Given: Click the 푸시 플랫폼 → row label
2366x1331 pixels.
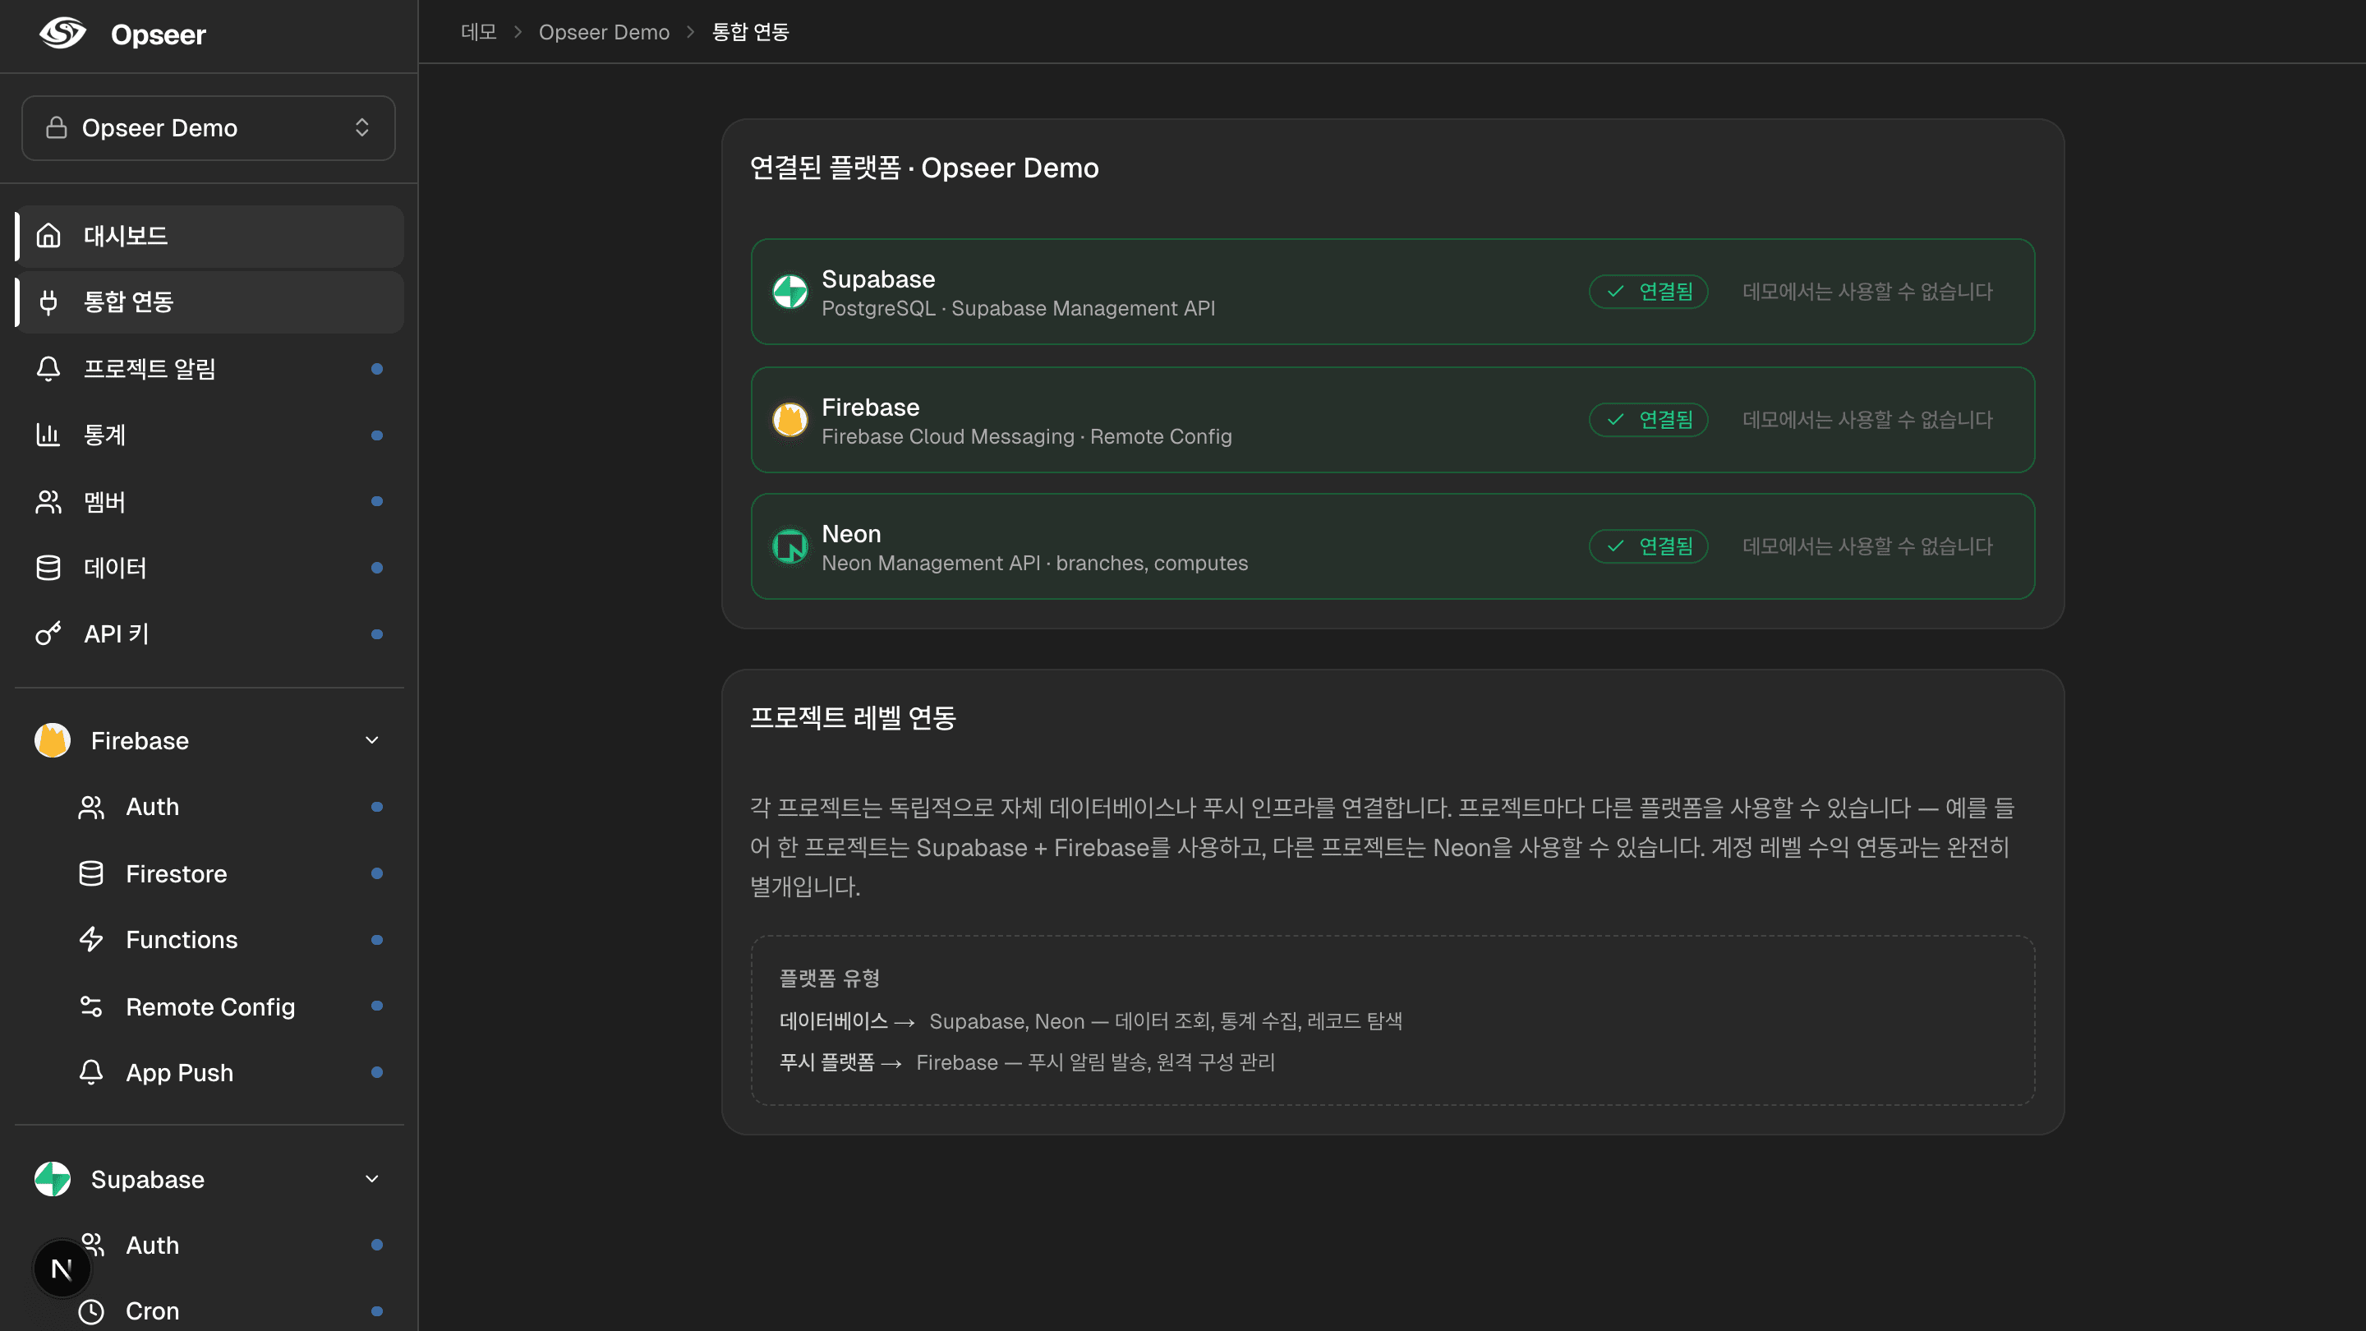Looking at the screenshot, I should click(840, 1063).
